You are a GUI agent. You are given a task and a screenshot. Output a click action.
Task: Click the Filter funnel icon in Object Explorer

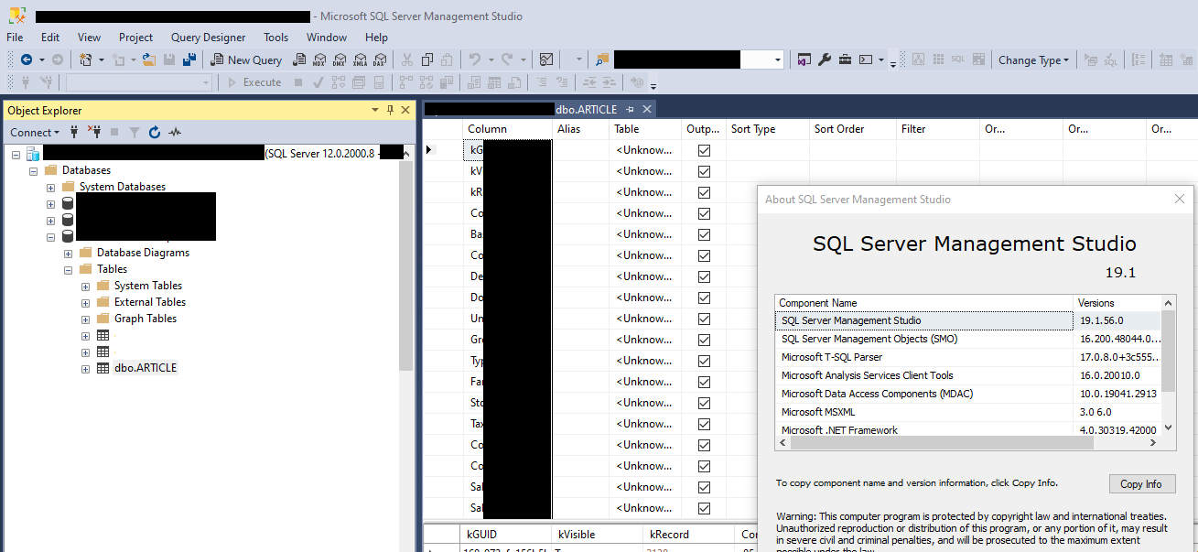[x=135, y=132]
